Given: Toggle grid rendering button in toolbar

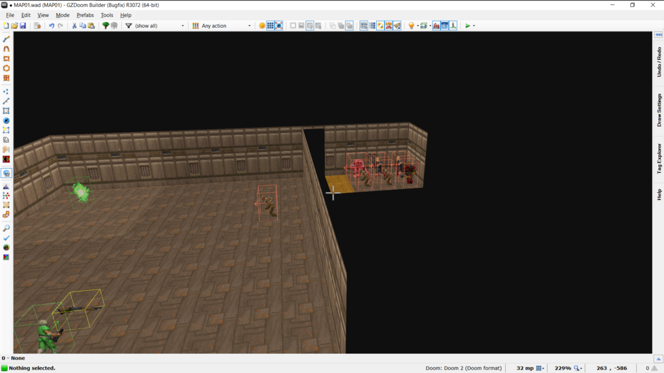Looking at the screenshot, I should [x=270, y=26].
